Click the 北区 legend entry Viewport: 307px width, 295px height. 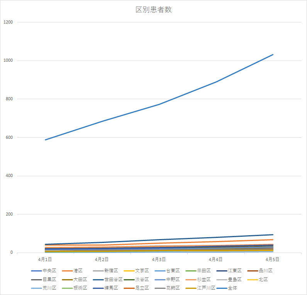(x=258, y=280)
